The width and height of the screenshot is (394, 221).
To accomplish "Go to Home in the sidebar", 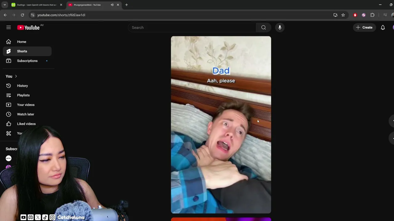I will 27,42.
